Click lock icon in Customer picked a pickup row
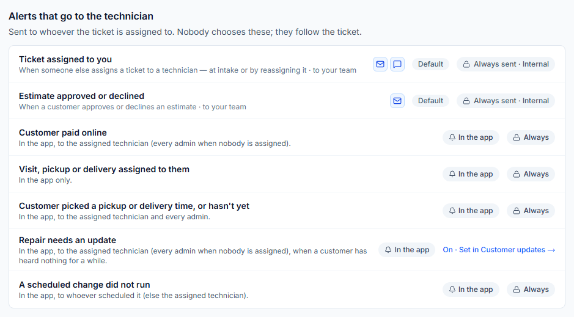 (516, 211)
